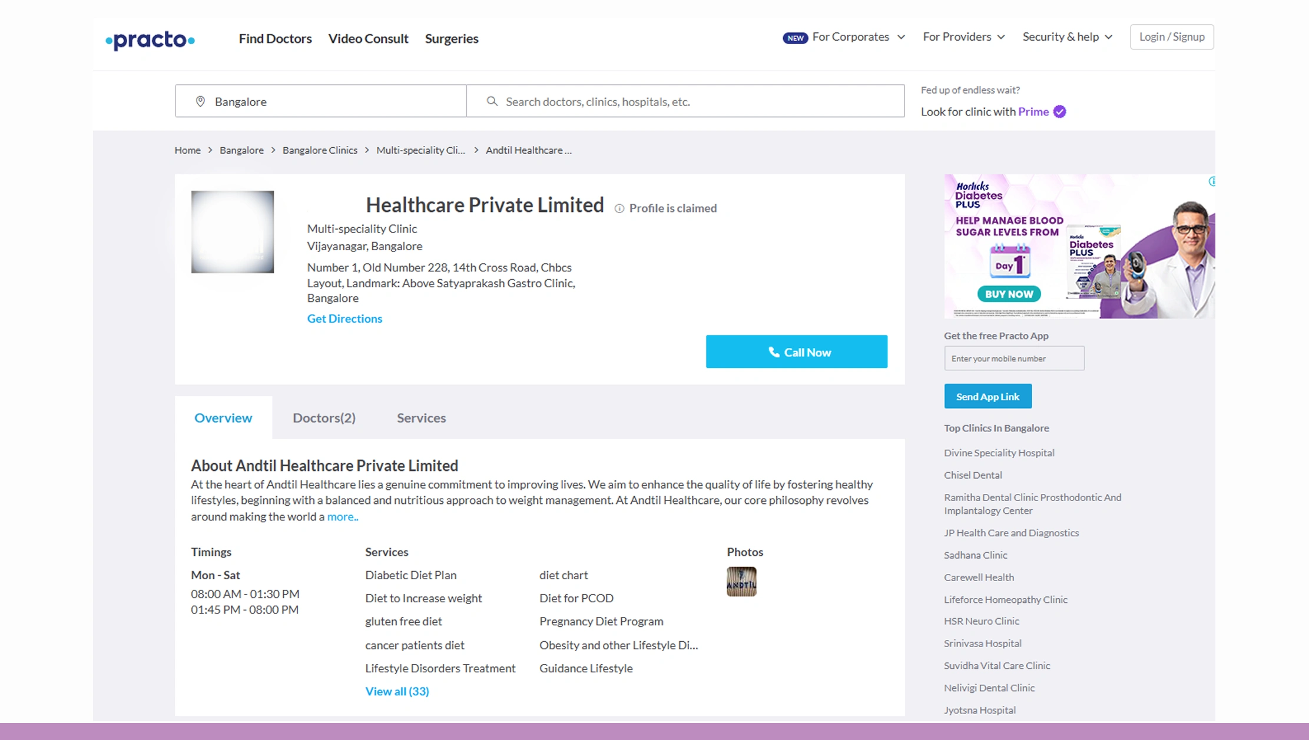The image size is (1309, 740).
Task: Click the magnifier icon in the search field
Action: (x=492, y=101)
